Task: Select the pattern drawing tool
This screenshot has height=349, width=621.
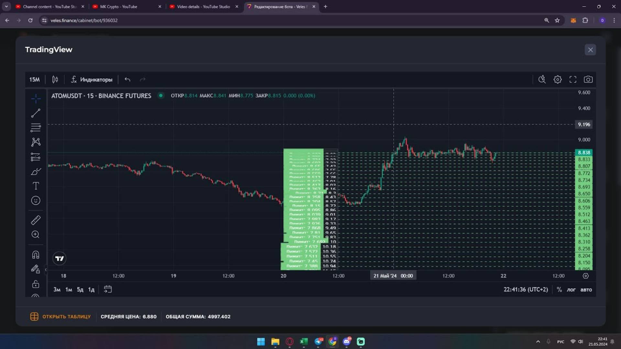Action: click(x=36, y=142)
